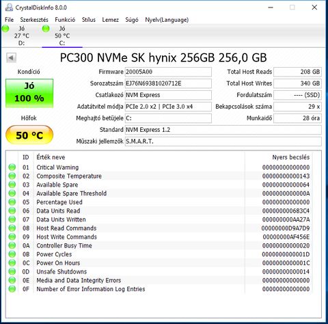Click status dot of Critical Warning row
Screen dimensions: 328x324
12,167
